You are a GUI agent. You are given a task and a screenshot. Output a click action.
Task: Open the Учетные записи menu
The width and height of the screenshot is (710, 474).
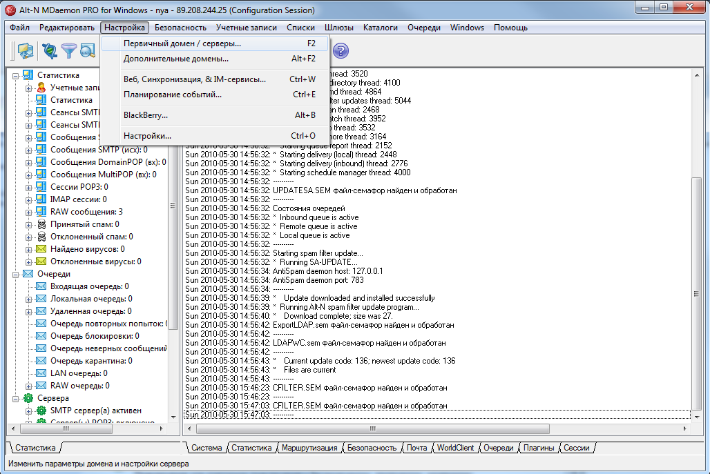click(247, 28)
